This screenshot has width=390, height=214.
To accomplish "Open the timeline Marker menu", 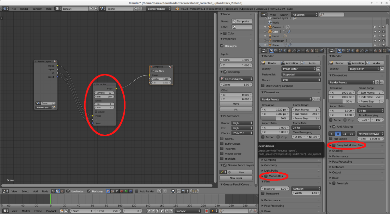I will (26, 211).
